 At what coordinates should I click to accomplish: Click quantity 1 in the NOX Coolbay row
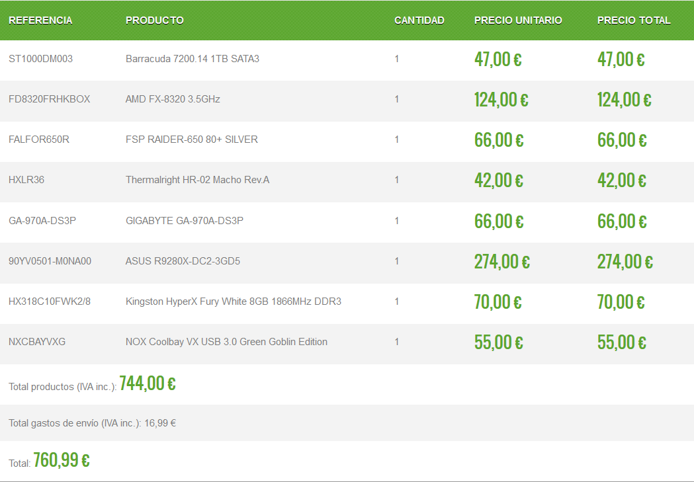pyautogui.click(x=397, y=342)
